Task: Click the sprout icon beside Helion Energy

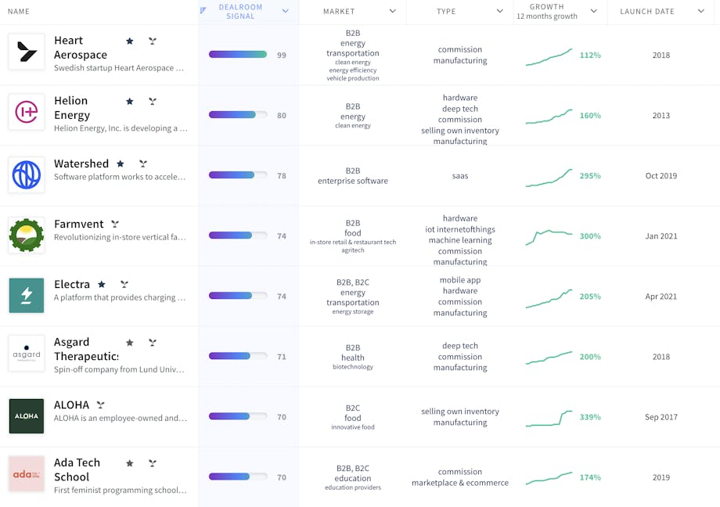Action: (x=153, y=101)
